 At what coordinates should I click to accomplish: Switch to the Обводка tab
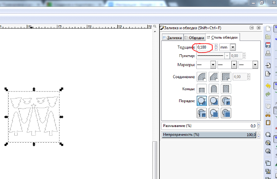(x=194, y=38)
